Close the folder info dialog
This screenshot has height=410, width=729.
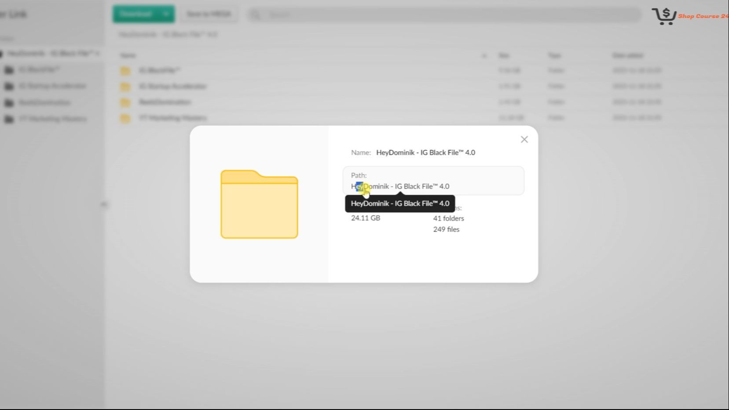pos(524,139)
